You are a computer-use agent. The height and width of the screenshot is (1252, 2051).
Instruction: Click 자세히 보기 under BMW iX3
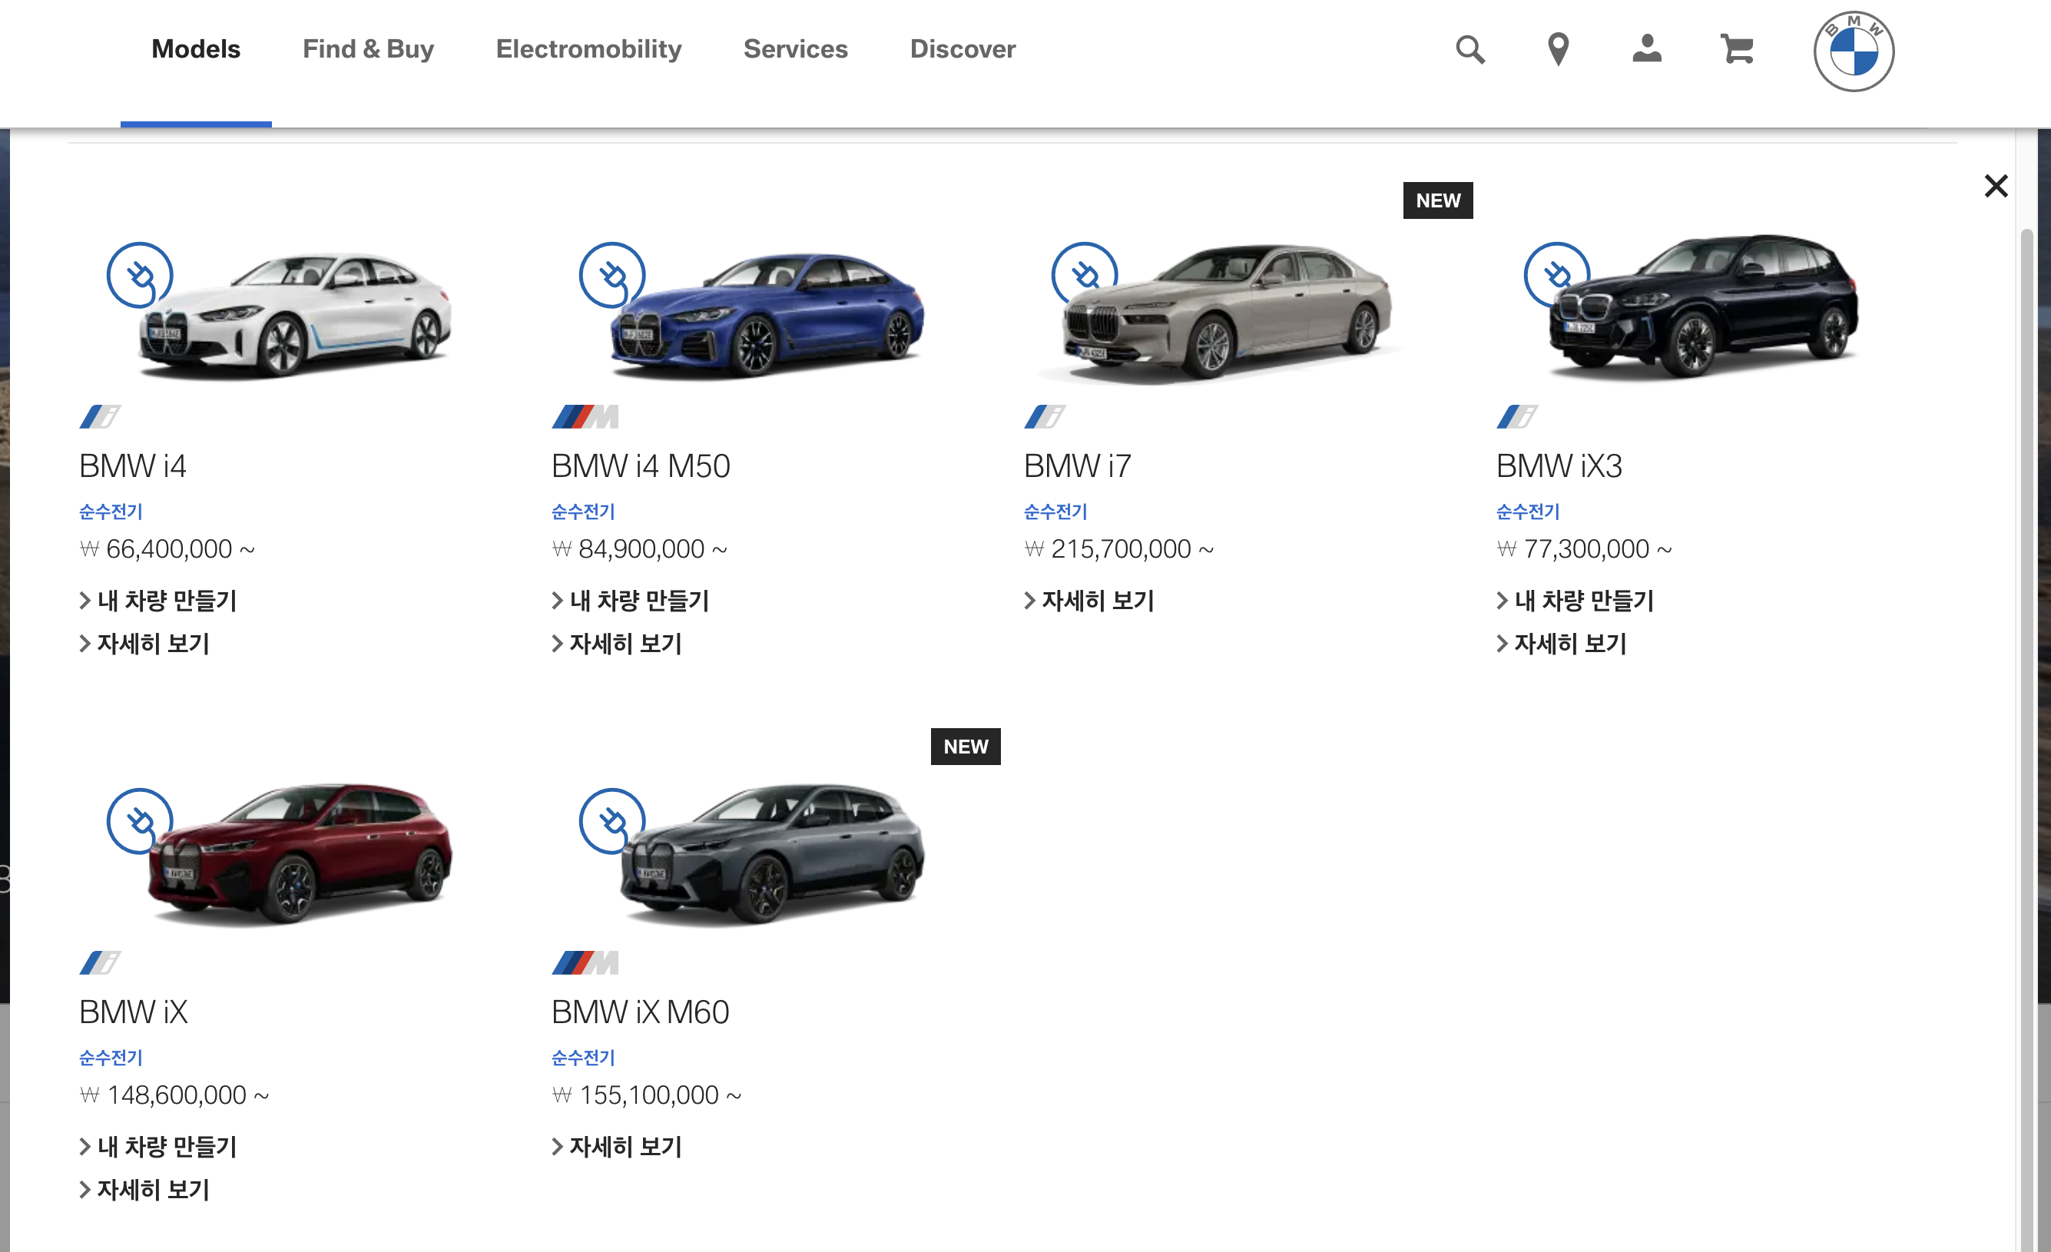click(1562, 644)
